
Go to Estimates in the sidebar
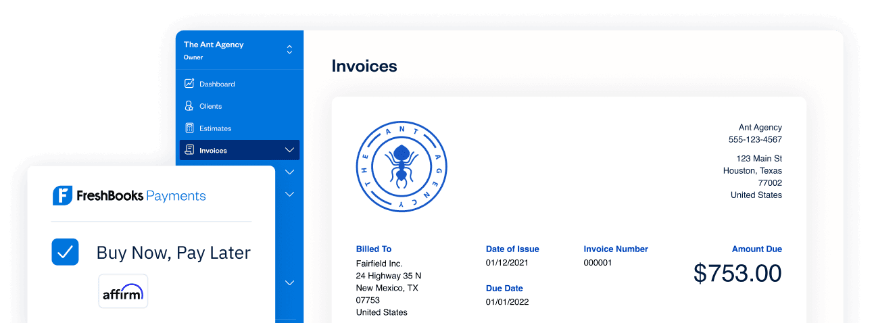tap(215, 128)
